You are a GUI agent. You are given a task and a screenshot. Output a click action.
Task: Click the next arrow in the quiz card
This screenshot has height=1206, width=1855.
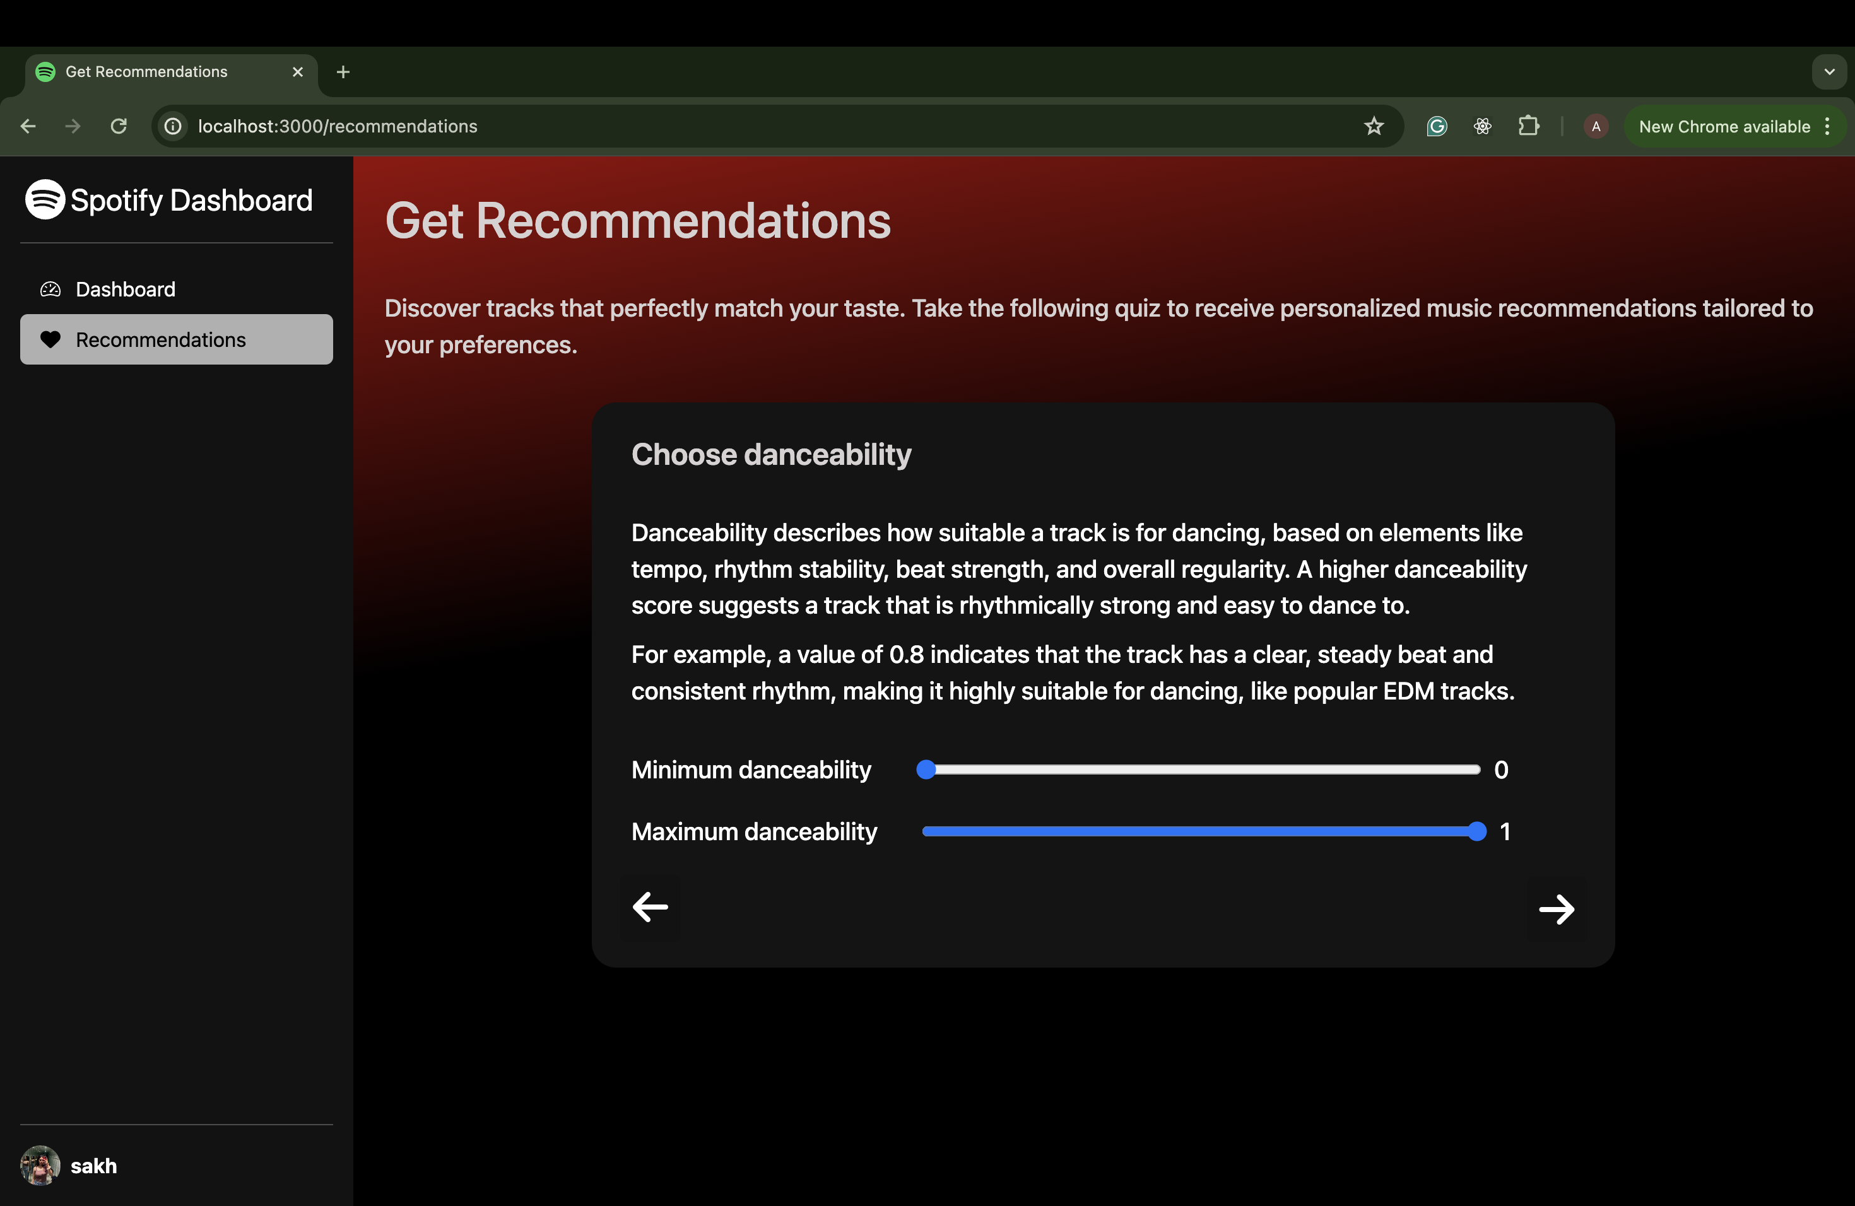coord(1556,908)
